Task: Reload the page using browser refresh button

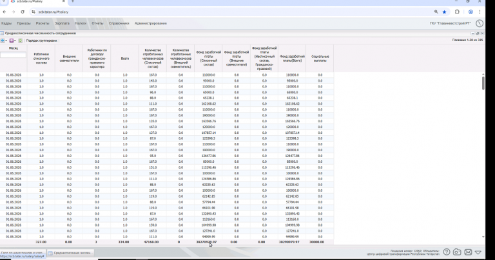Action: click(23, 12)
